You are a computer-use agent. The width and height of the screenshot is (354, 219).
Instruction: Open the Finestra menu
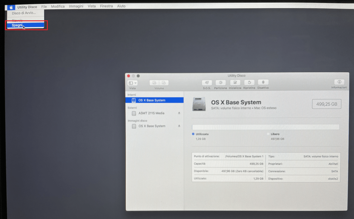[106, 6]
